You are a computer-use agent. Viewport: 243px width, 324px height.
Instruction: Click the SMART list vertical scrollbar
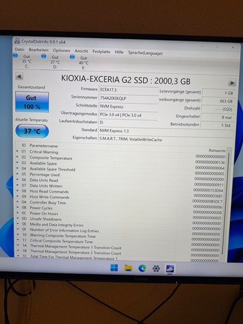tap(226, 204)
